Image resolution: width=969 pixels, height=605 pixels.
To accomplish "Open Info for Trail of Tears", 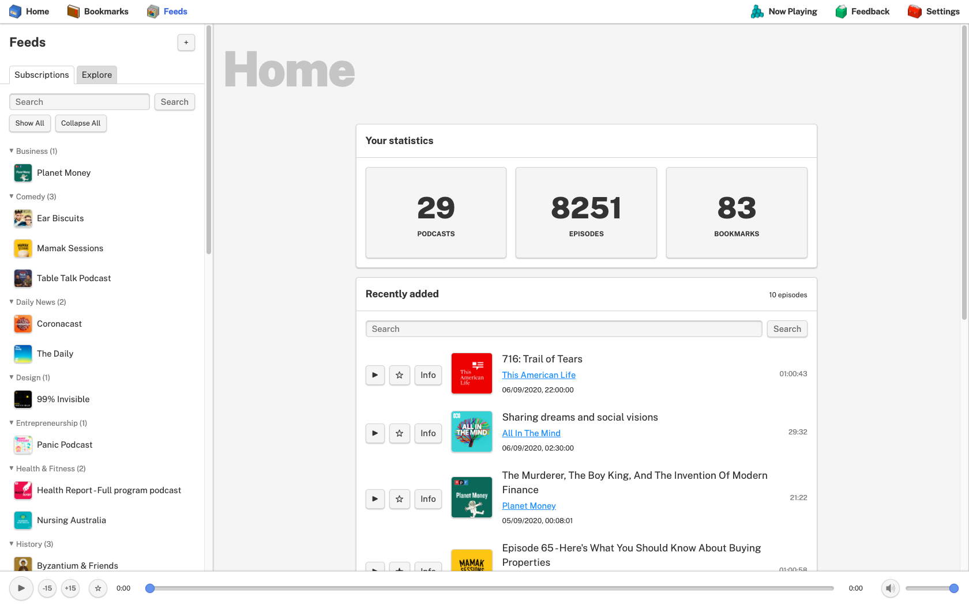I will [x=428, y=375].
